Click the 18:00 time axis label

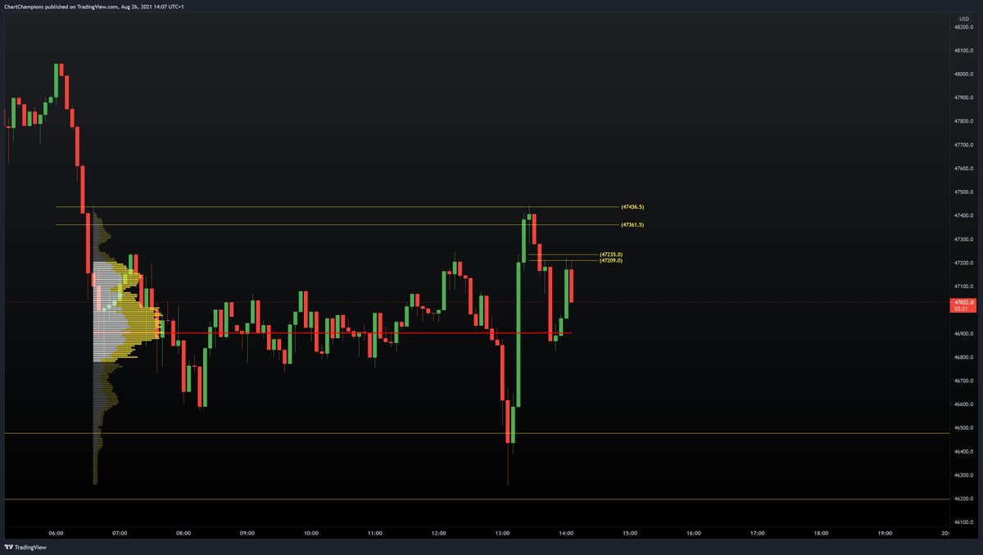[x=822, y=533]
